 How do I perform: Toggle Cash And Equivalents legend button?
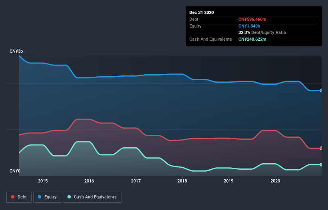[92, 197]
